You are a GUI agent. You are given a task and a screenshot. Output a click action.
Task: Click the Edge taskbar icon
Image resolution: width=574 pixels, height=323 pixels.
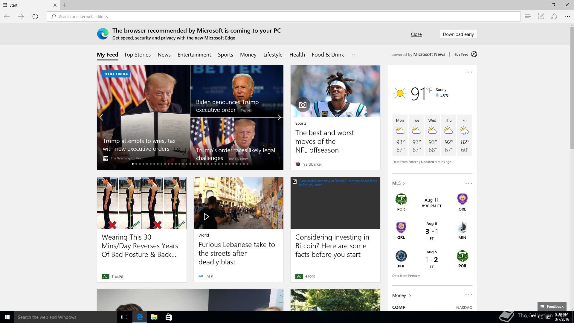coord(140,317)
